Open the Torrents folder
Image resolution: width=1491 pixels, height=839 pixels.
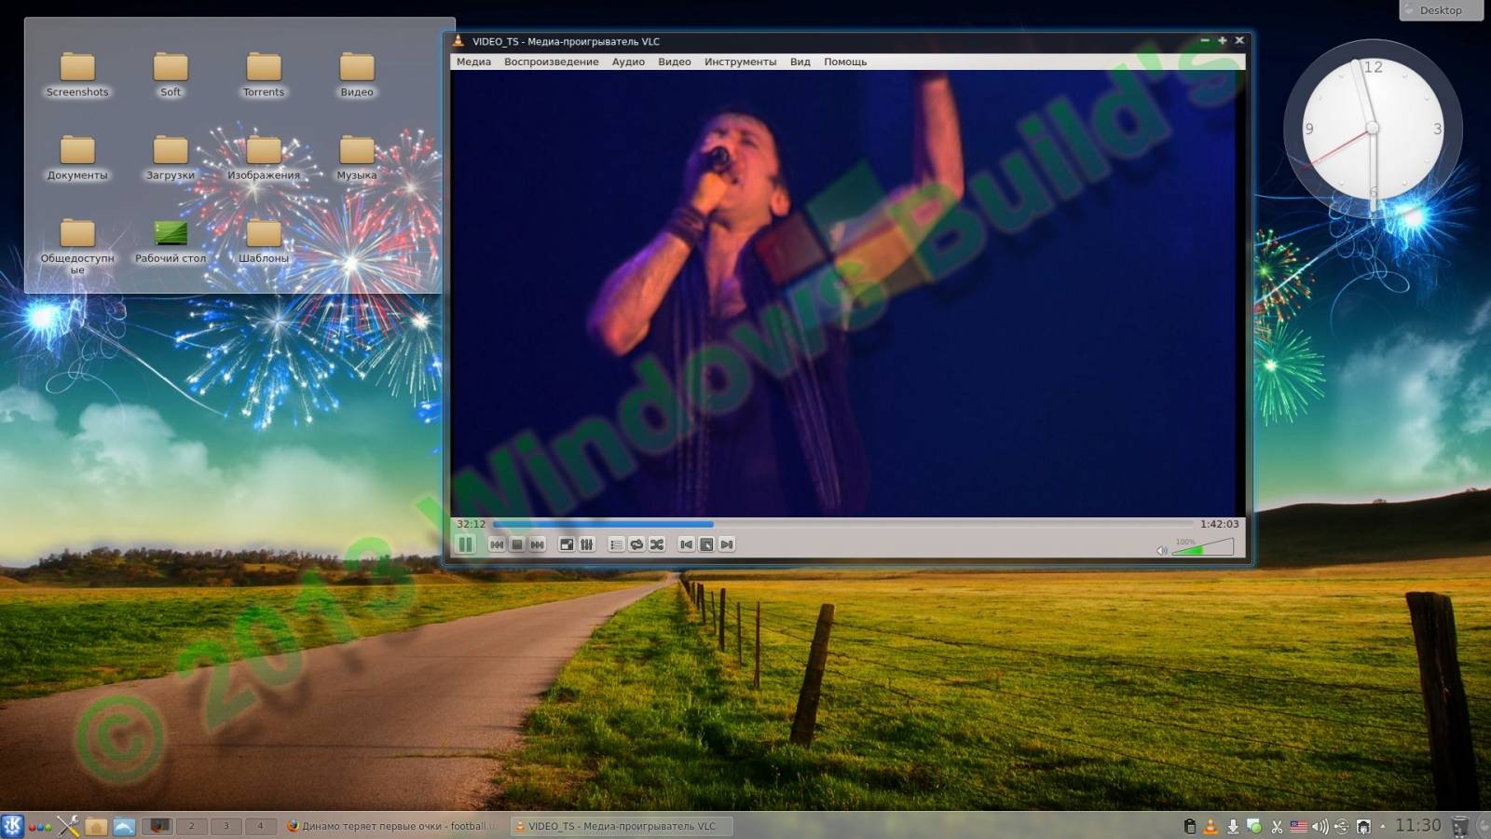point(264,75)
